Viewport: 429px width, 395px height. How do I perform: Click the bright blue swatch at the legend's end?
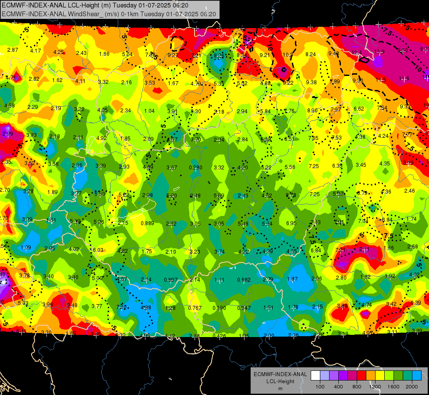[x=417, y=376]
